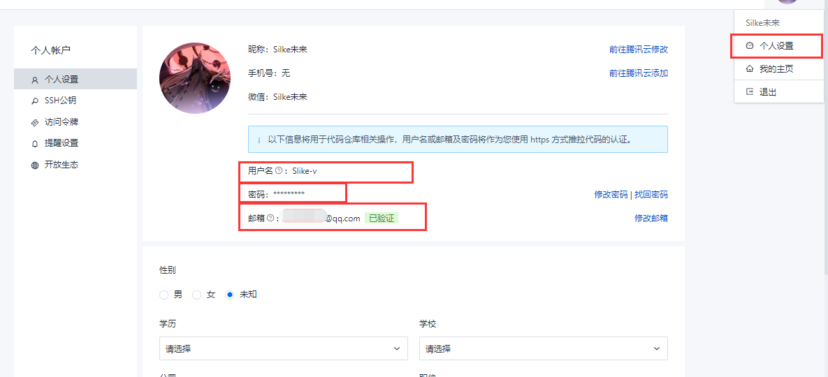Click the help icon next to 邮箱
Image resolution: width=828 pixels, height=377 pixels.
click(270, 218)
